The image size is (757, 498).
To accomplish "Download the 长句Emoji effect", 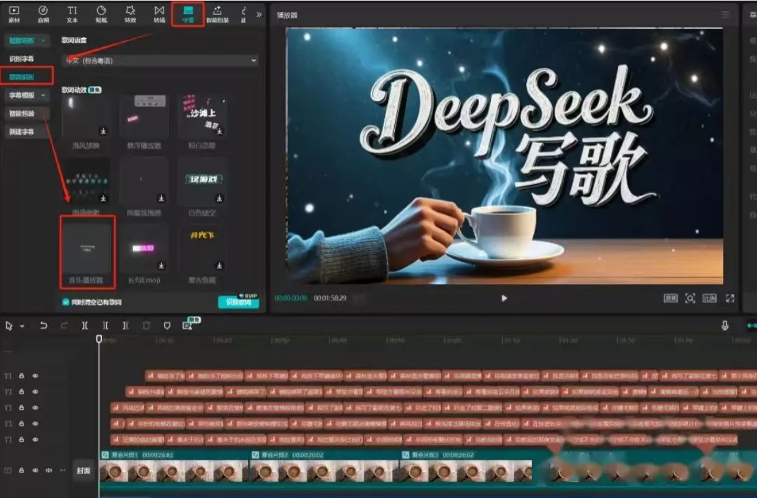I will pyautogui.click(x=161, y=265).
